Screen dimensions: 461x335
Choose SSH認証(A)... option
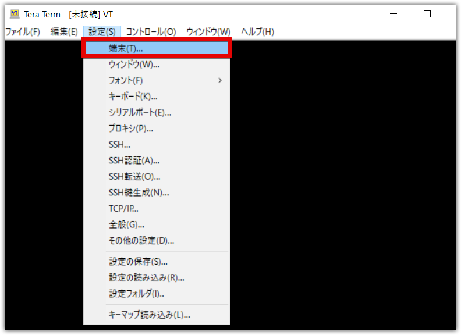click(157, 161)
